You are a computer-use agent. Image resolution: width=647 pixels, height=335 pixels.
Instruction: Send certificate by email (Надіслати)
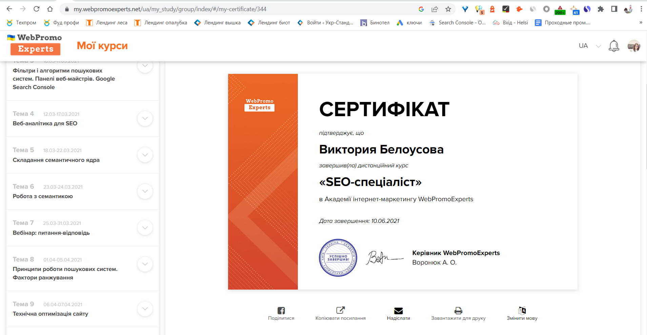coord(399,313)
